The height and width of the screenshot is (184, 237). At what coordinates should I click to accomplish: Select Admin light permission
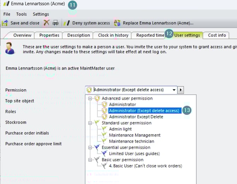pyautogui.click(x=120, y=129)
